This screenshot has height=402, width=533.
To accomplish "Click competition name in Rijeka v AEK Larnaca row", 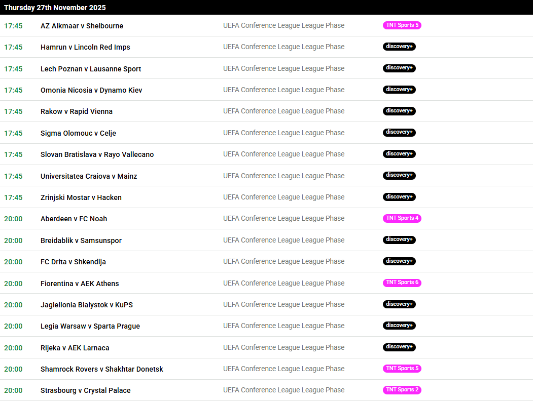I will tap(284, 348).
